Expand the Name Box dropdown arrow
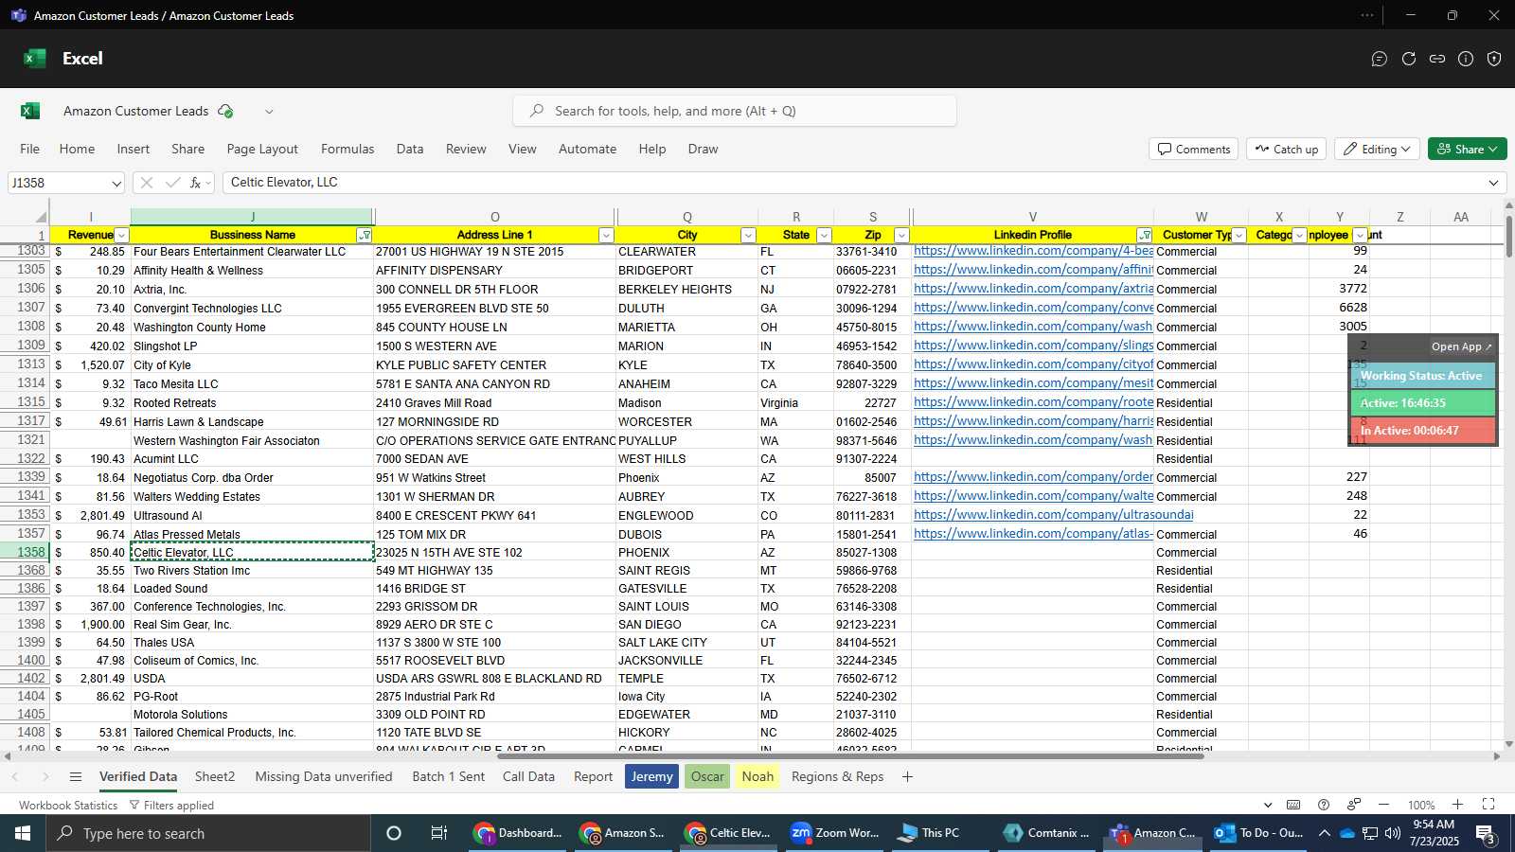The width and height of the screenshot is (1515, 852). [116, 184]
